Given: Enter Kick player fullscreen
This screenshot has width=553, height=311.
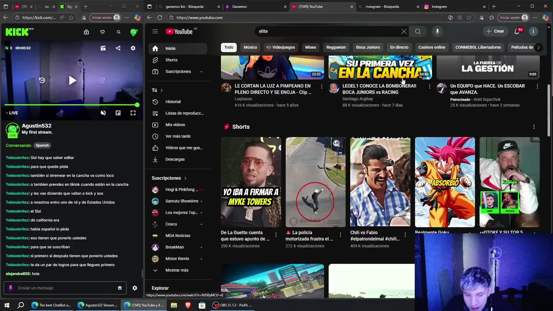Looking at the screenshot, I should pyautogui.click(x=133, y=113).
